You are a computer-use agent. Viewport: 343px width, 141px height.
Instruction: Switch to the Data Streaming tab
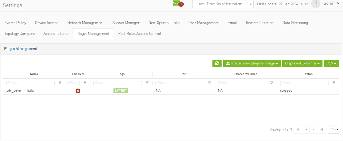tap(295, 23)
